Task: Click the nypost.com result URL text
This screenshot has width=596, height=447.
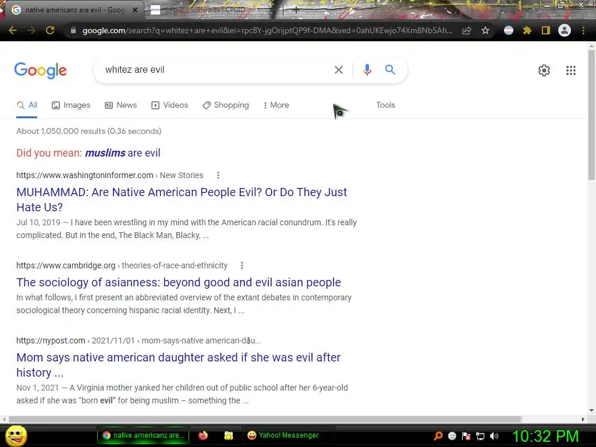Action: (x=139, y=340)
